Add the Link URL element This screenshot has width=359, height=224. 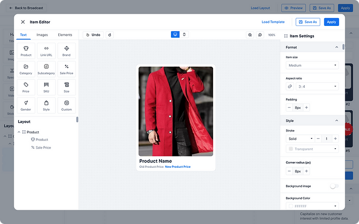[46, 51]
